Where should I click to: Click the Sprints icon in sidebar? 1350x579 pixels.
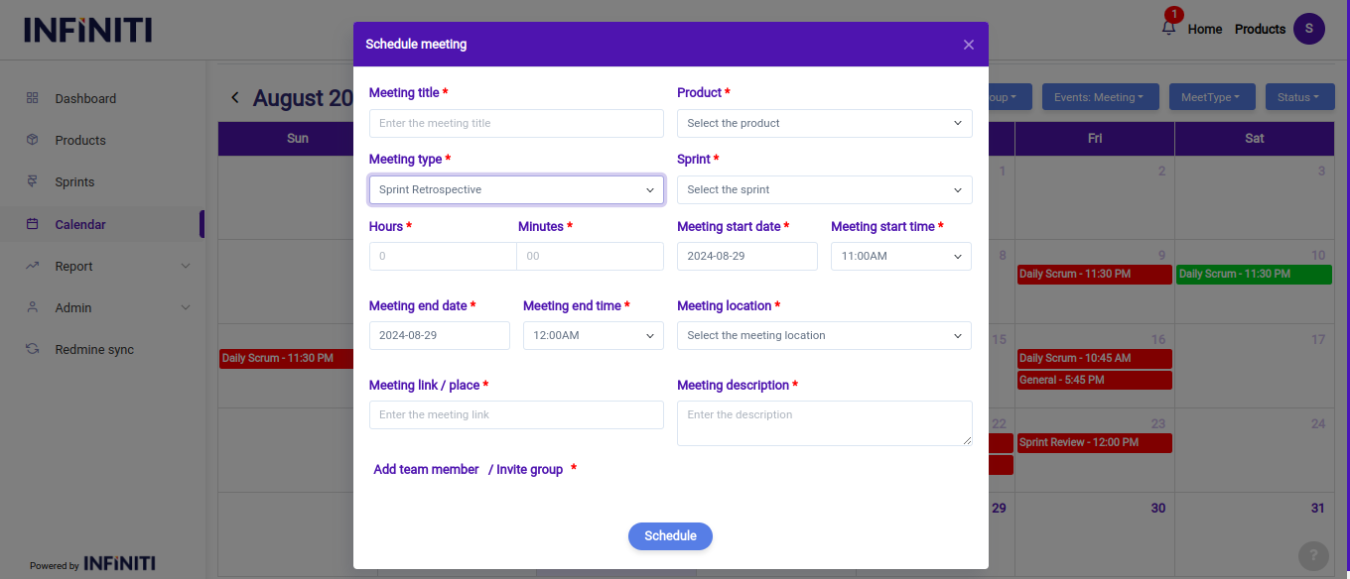tap(33, 181)
